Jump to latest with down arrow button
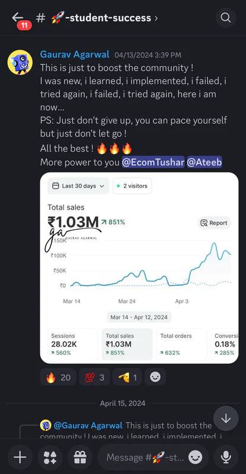This screenshot has width=246, height=474. pos(226,419)
